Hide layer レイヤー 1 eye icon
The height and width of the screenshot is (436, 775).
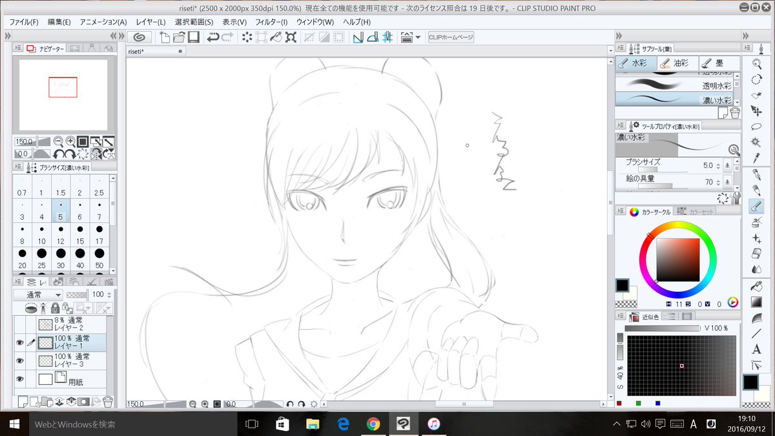pos(19,342)
